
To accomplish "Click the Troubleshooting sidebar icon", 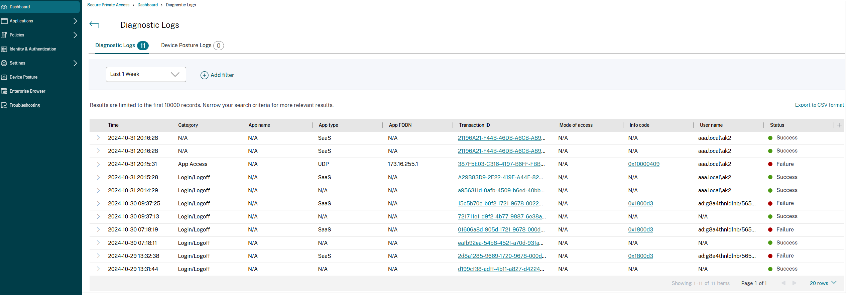I will point(4,105).
